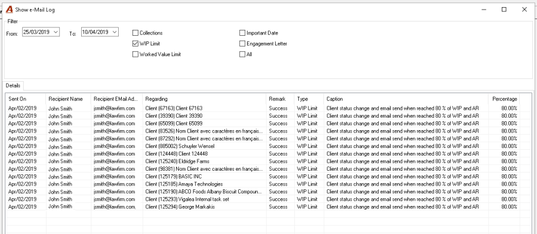Screen dimensions: 537x234
Task: Open the To date dropdown calendar
Action: [115, 32]
